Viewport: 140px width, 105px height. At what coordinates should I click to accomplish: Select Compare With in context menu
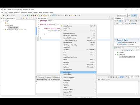tap(78, 90)
